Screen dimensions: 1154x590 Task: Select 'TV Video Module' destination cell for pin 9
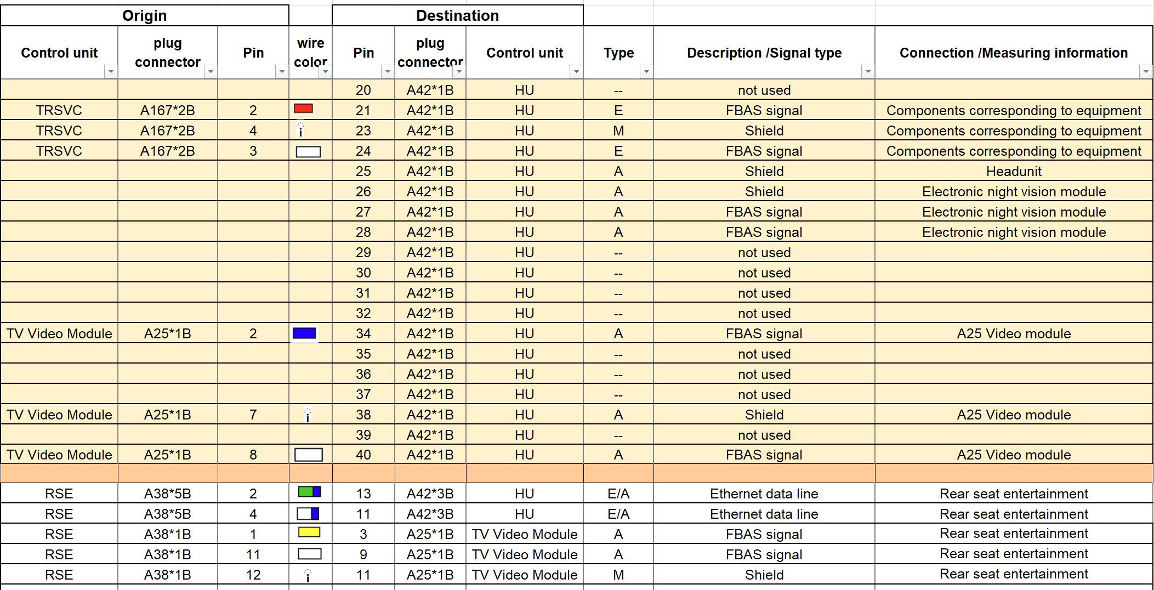pos(525,554)
